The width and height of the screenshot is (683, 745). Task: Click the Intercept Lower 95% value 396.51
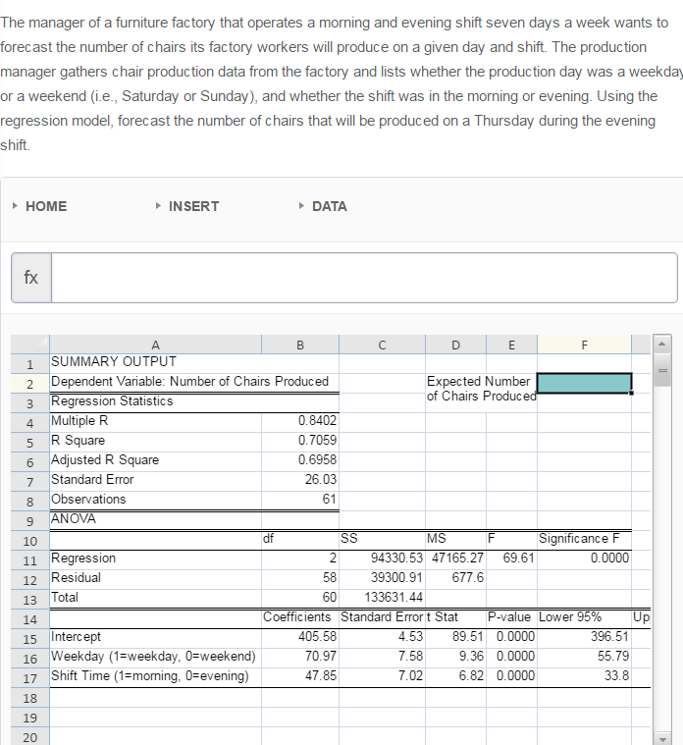tap(584, 637)
